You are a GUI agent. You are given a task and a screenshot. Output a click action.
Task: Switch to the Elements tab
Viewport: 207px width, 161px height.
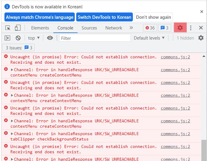40,28
